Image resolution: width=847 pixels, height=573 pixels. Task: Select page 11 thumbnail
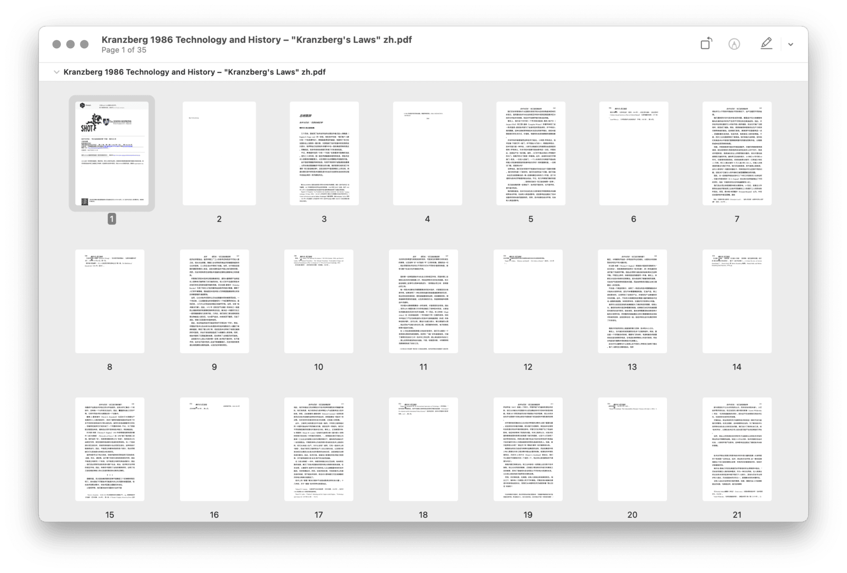(424, 301)
